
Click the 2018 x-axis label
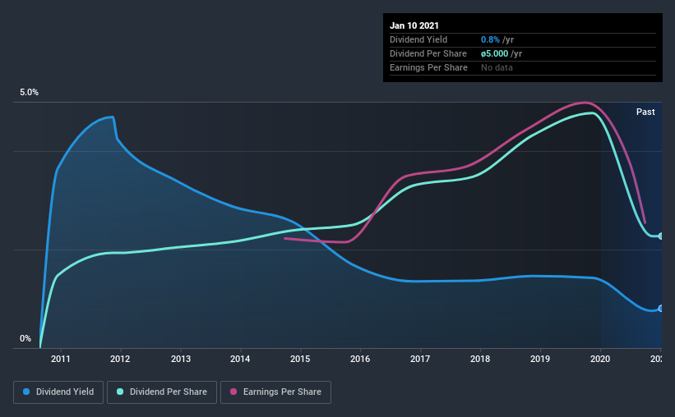pyautogui.click(x=480, y=359)
